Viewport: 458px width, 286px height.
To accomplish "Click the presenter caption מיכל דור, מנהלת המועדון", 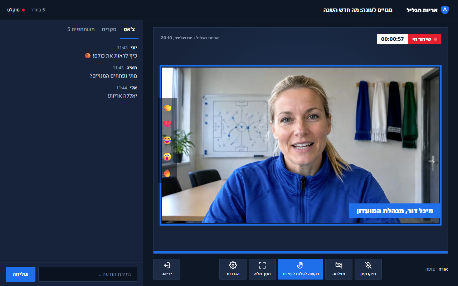I will [394, 211].
